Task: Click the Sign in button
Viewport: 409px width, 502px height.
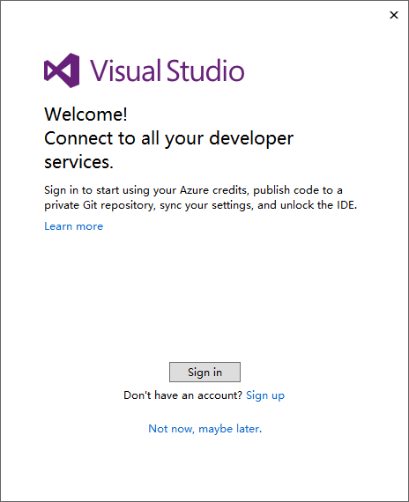Action: click(x=204, y=372)
